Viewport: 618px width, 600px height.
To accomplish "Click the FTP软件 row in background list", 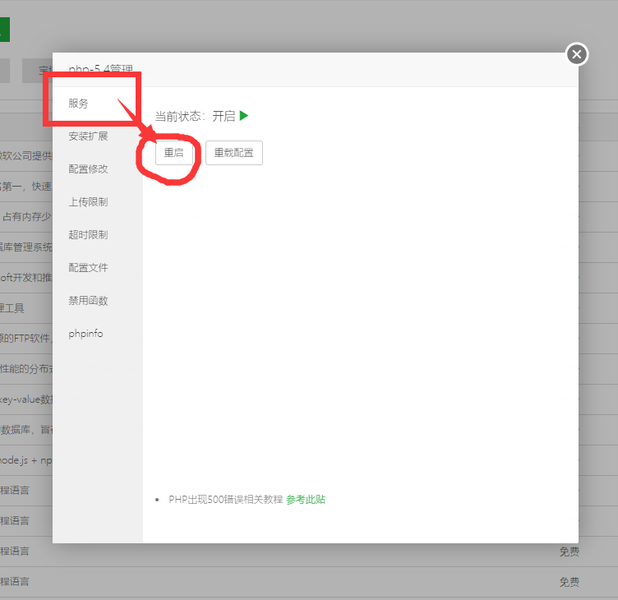I will (26, 339).
